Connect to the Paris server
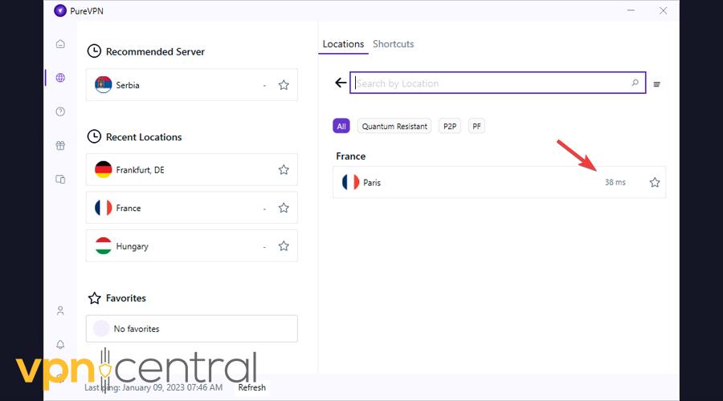The height and width of the screenshot is (401, 723). pos(499,182)
